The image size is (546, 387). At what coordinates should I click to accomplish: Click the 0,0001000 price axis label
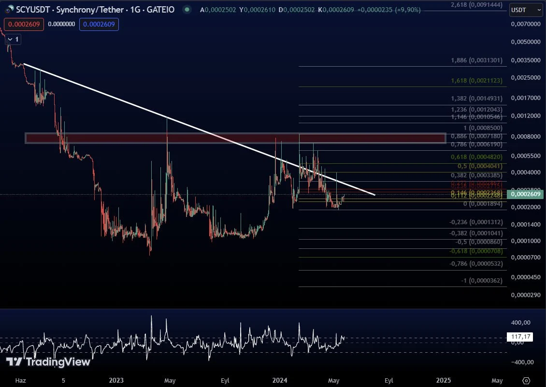click(526, 241)
